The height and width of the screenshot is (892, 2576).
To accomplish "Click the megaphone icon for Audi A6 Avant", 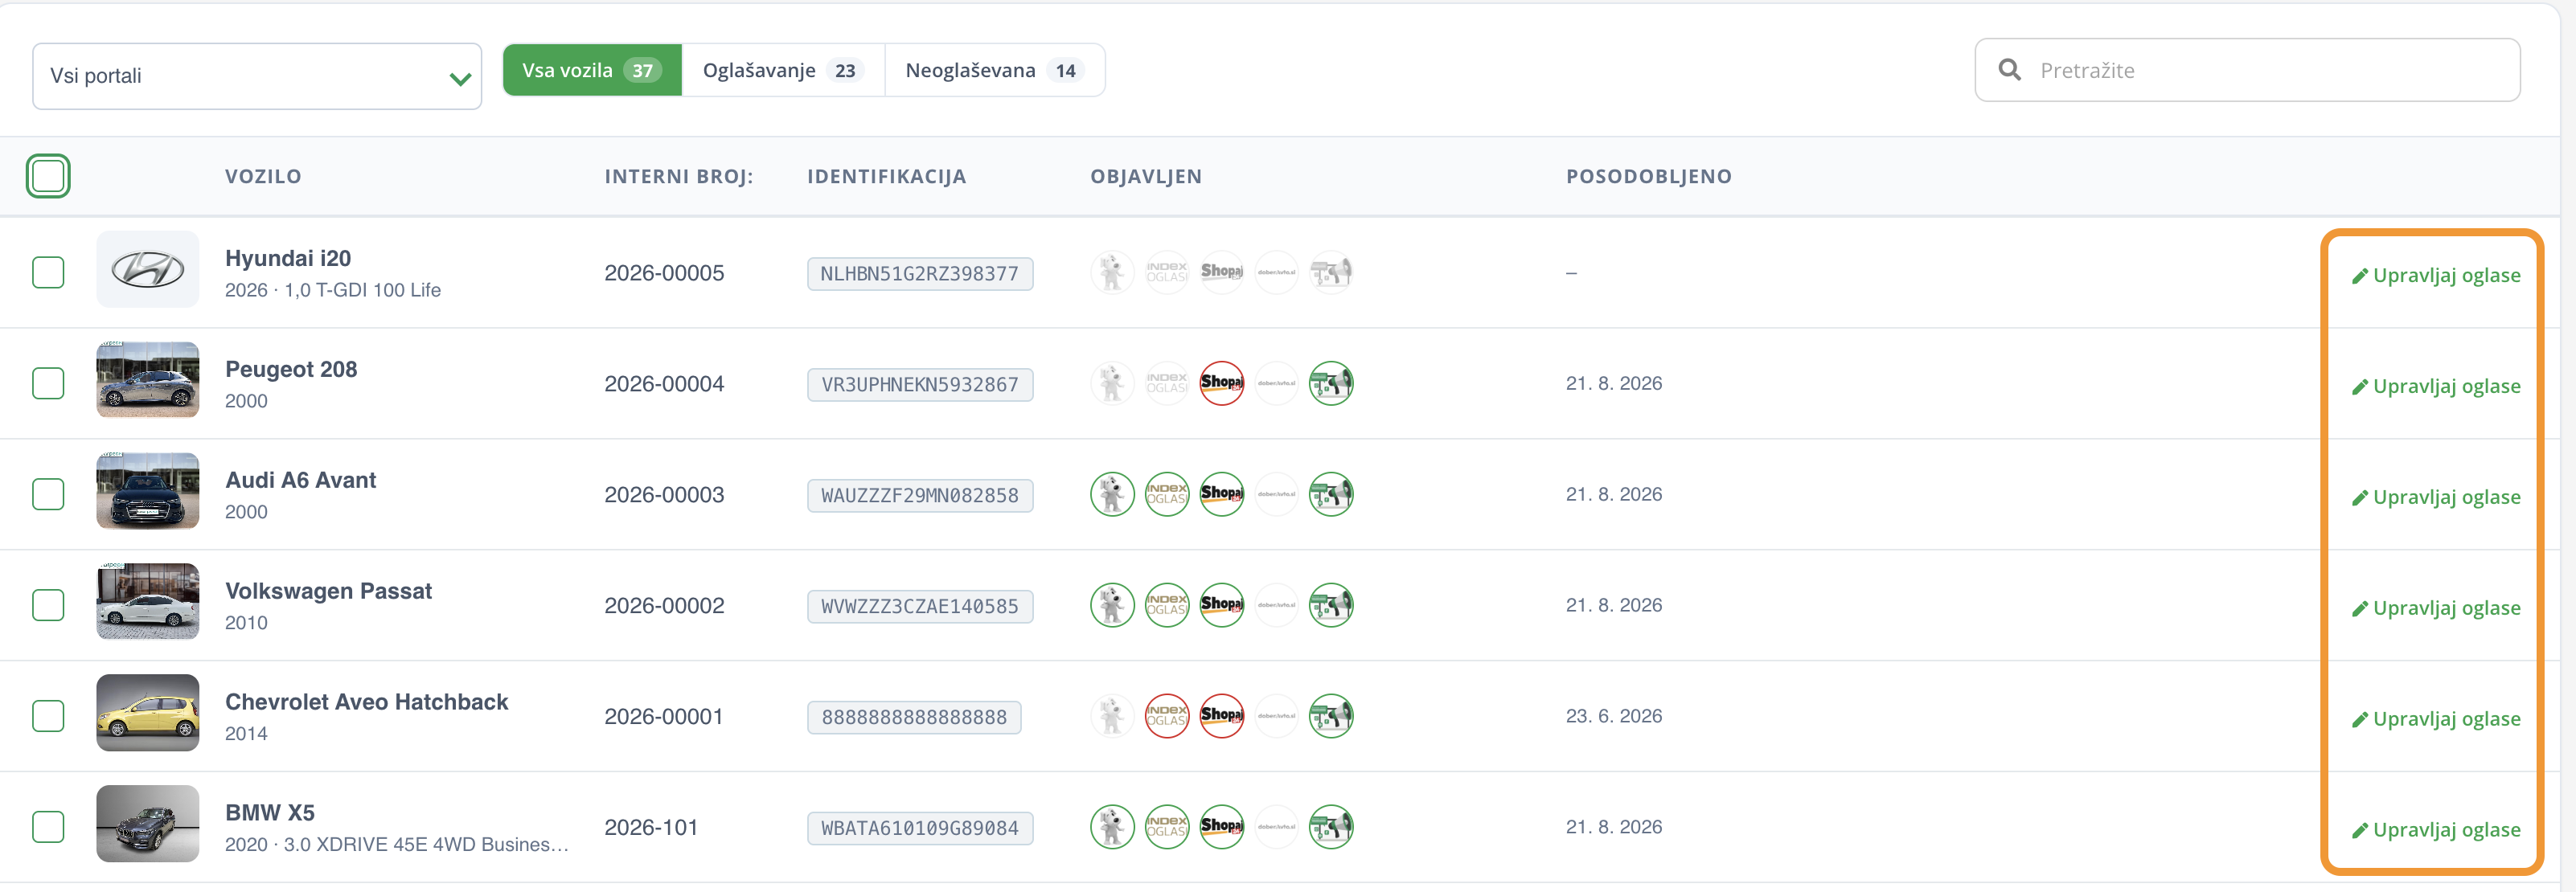I will tap(1332, 494).
